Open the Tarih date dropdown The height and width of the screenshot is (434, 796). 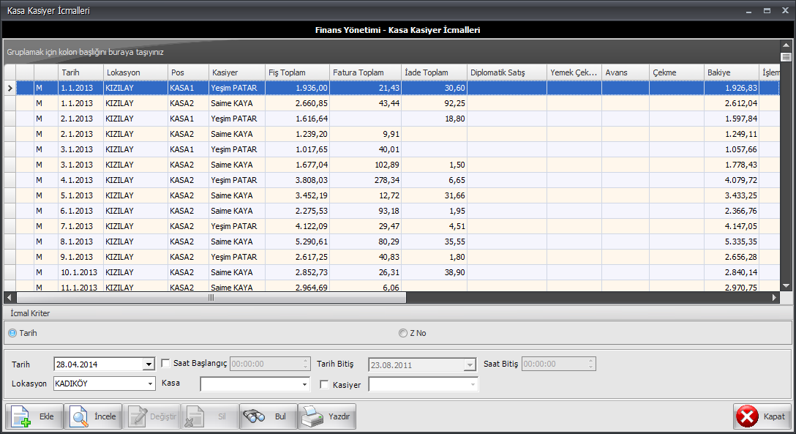pyautogui.click(x=149, y=364)
